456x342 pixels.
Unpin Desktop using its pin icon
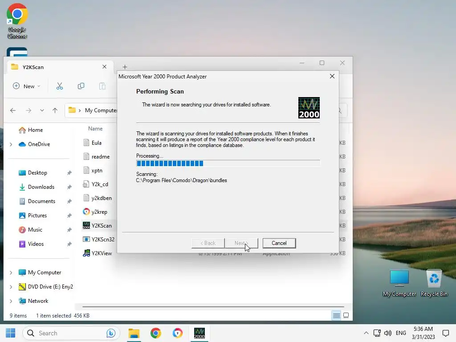69,173
